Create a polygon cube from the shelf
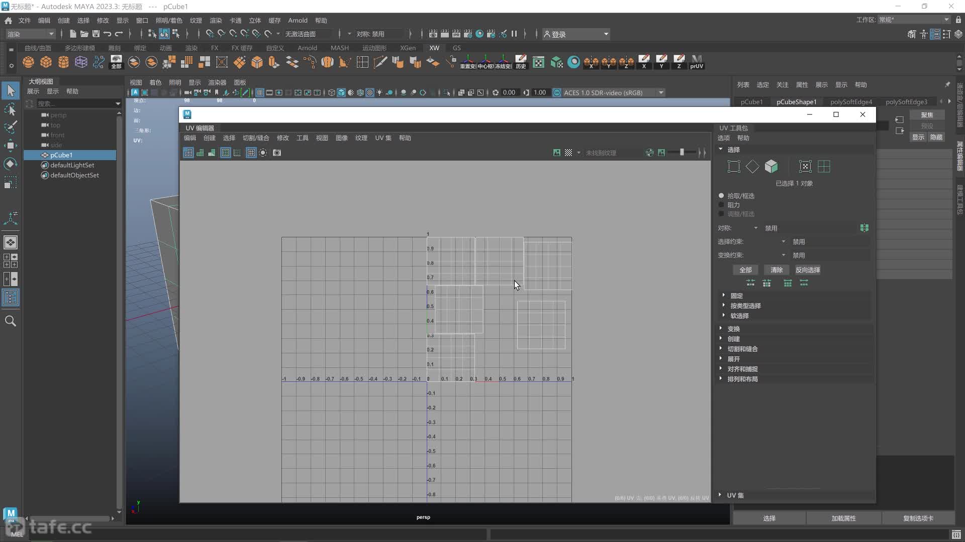This screenshot has width=965, height=542. click(x=46, y=62)
